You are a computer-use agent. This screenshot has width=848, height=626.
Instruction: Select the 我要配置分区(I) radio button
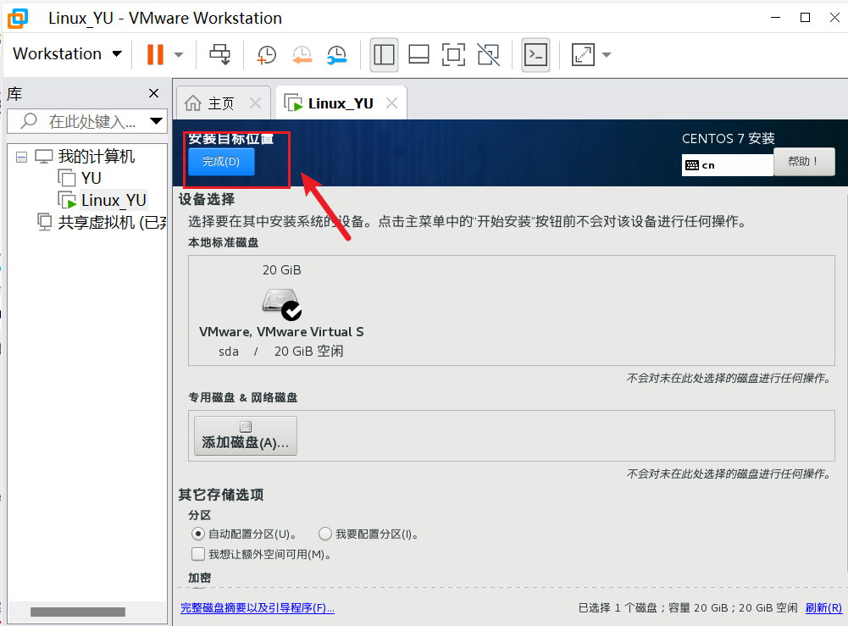pyautogui.click(x=325, y=535)
